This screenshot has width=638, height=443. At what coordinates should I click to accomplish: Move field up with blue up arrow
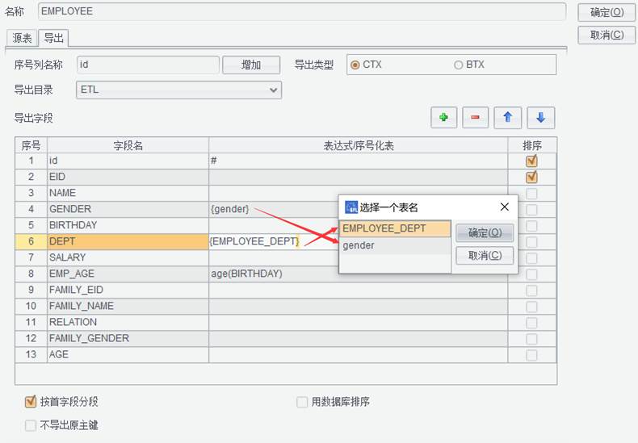tap(507, 118)
